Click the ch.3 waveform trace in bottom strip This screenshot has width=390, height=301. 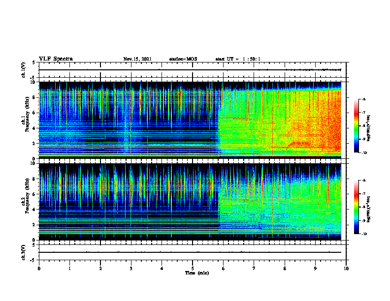point(190,252)
